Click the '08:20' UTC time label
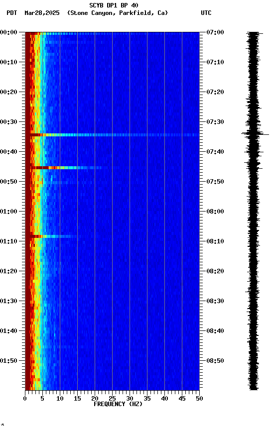275x430 pixels. point(215,272)
